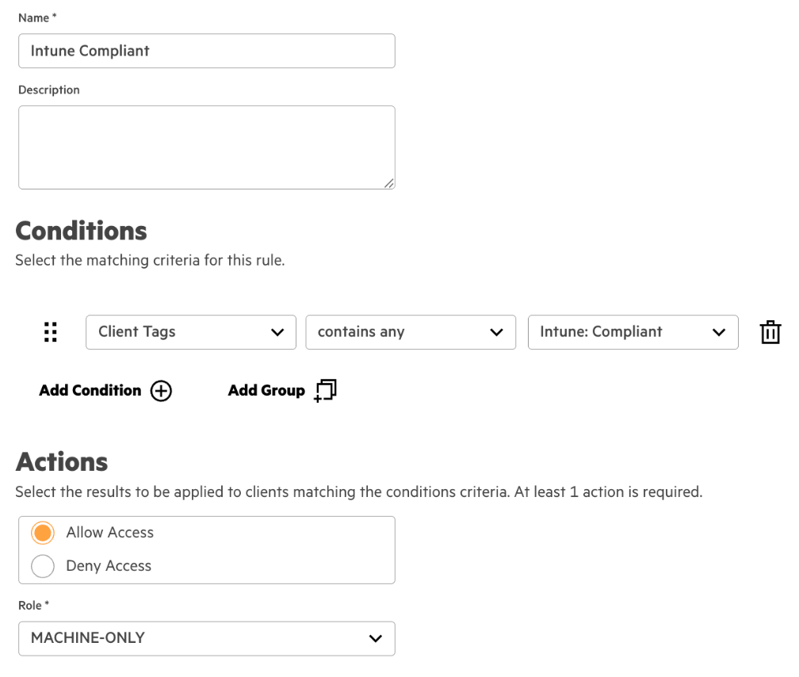Click the Description box resize corner handle
The width and height of the screenshot is (799, 677).
(388, 183)
